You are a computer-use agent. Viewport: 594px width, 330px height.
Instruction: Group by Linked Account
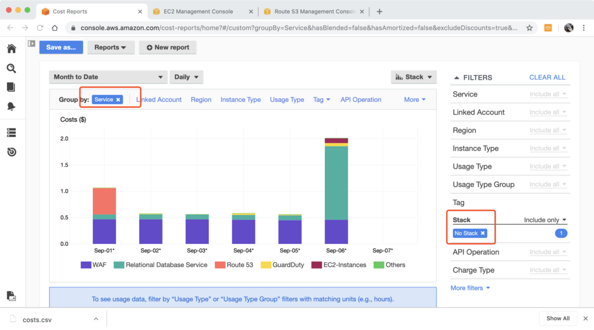pos(159,100)
